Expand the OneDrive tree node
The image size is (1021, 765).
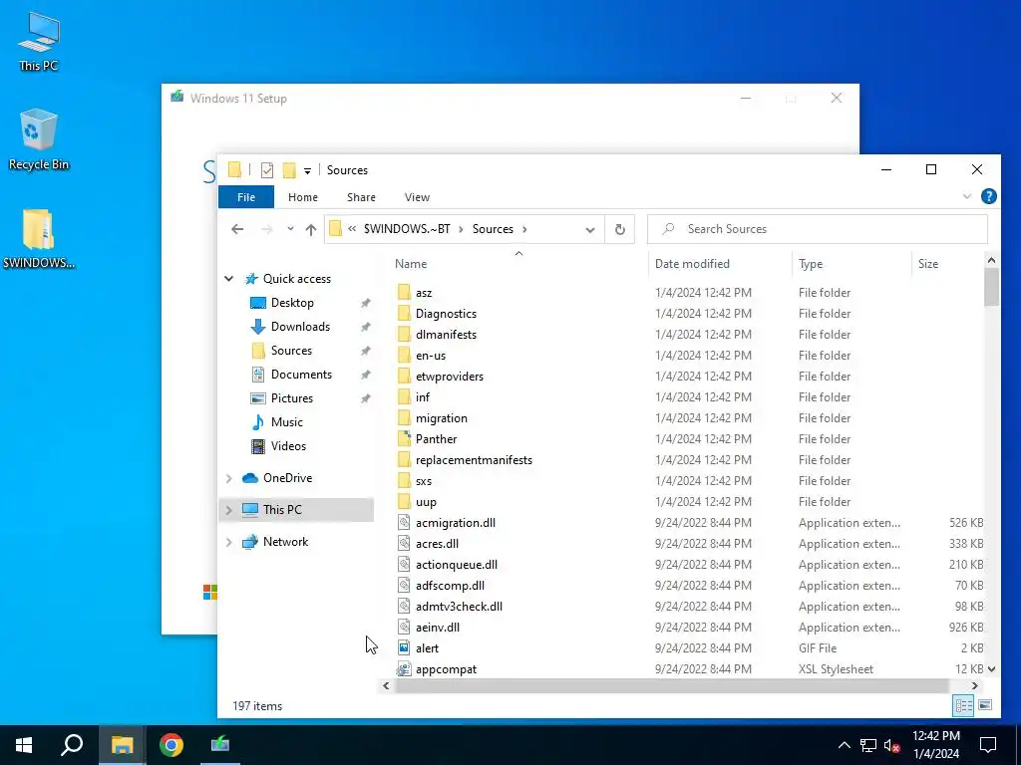(229, 478)
